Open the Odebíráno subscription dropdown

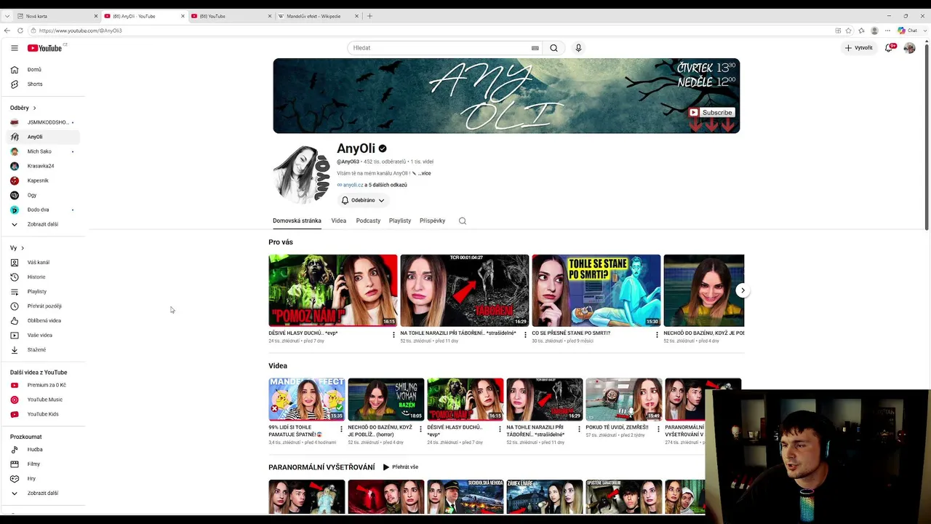coord(362,200)
